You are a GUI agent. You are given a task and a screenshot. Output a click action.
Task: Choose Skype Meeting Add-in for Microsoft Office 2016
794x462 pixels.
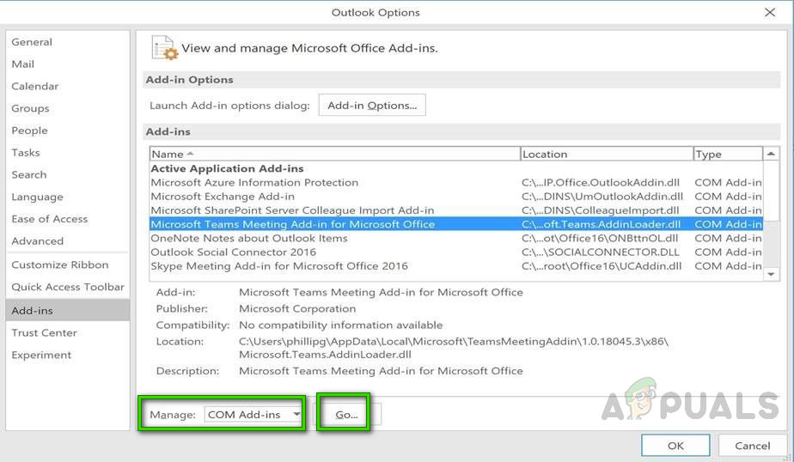click(279, 266)
